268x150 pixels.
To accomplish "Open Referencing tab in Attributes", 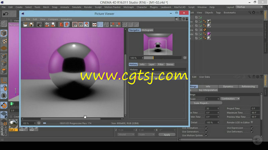I will (x=248, y=86).
